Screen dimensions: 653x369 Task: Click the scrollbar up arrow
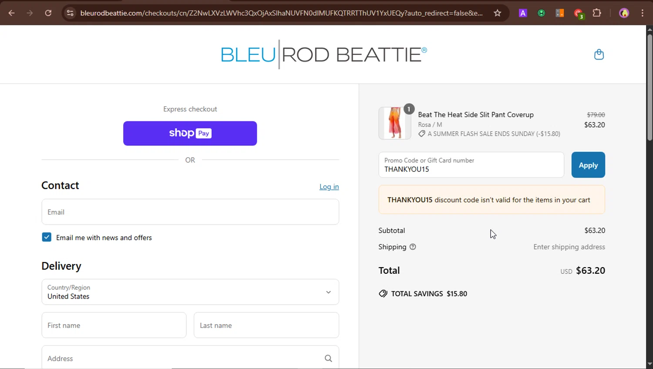click(650, 30)
